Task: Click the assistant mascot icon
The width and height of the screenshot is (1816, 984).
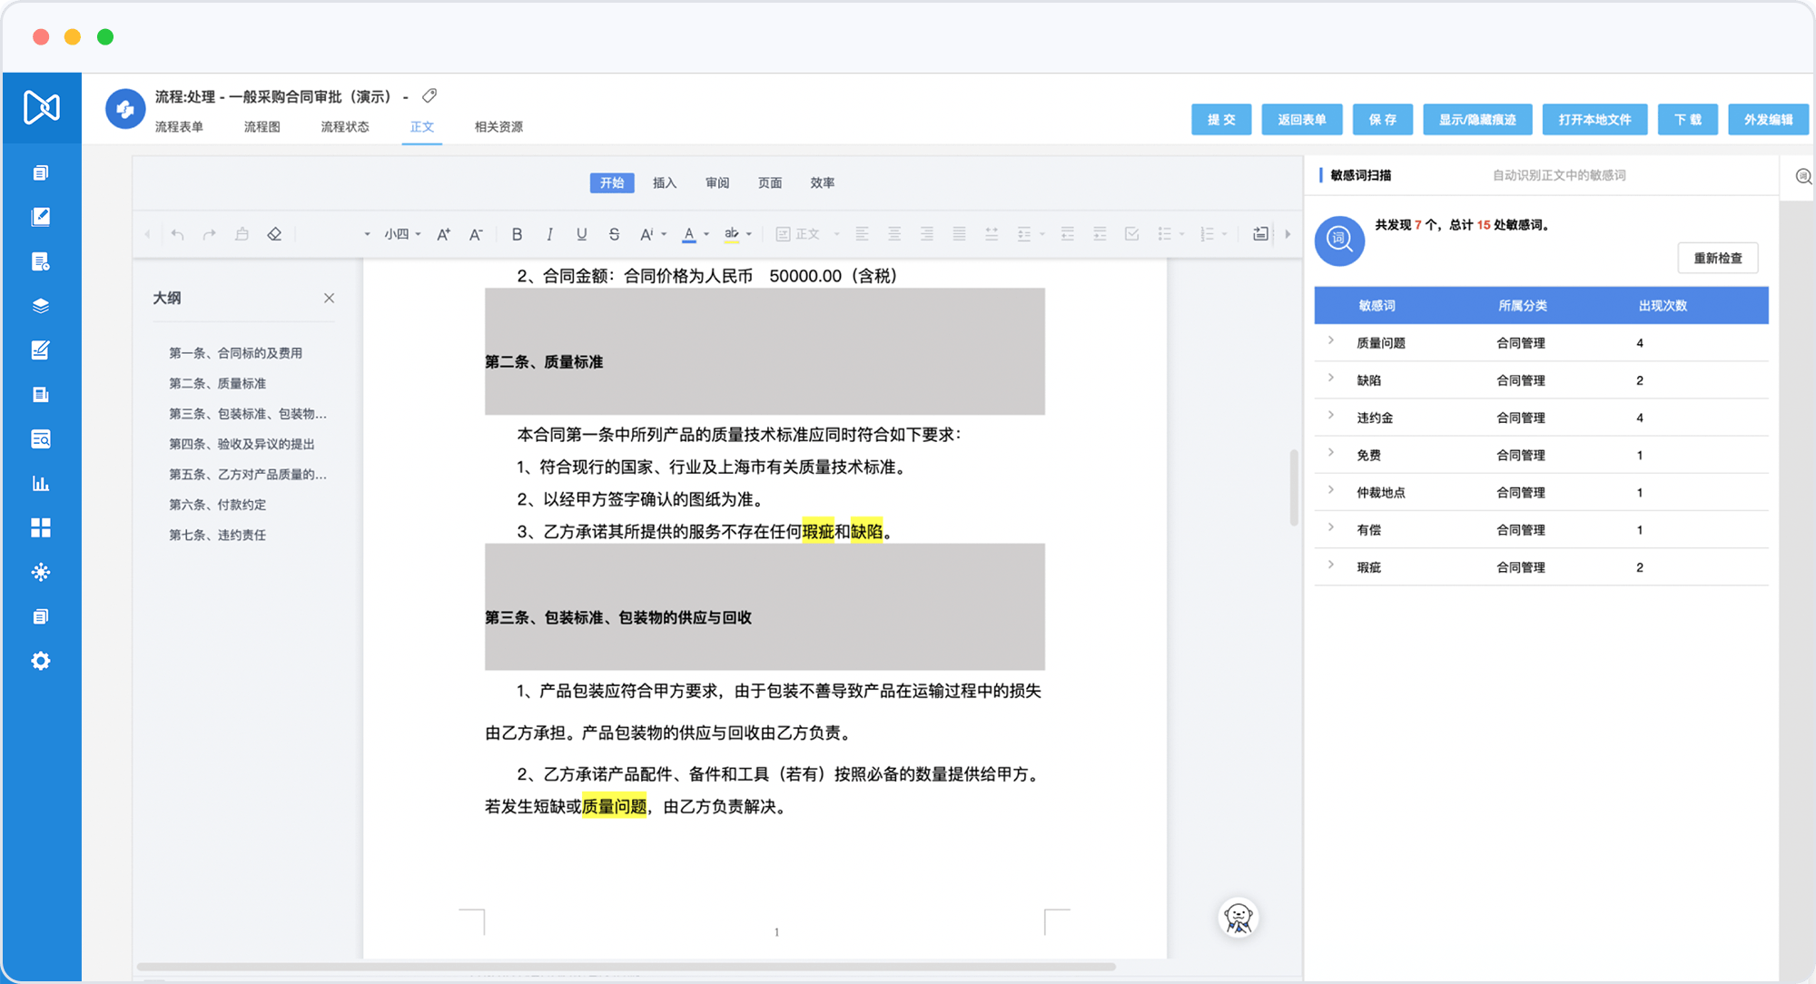Action: point(1238,918)
